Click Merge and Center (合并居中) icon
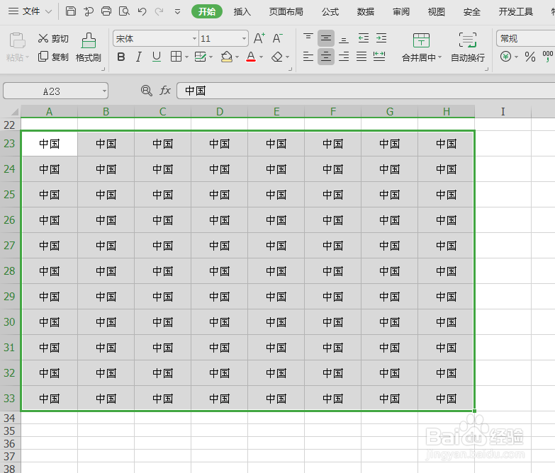Screen dimensions: 555x473 tap(421, 40)
